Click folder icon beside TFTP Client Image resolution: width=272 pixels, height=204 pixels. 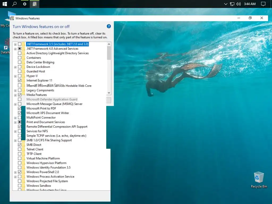[x=24, y=154]
